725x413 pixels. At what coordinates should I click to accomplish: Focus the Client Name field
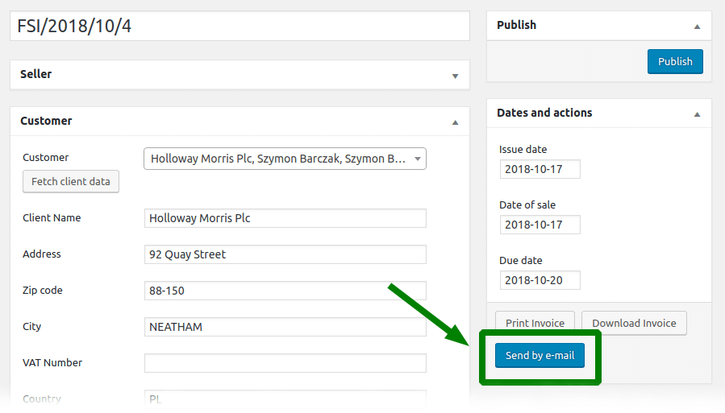pos(285,218)
